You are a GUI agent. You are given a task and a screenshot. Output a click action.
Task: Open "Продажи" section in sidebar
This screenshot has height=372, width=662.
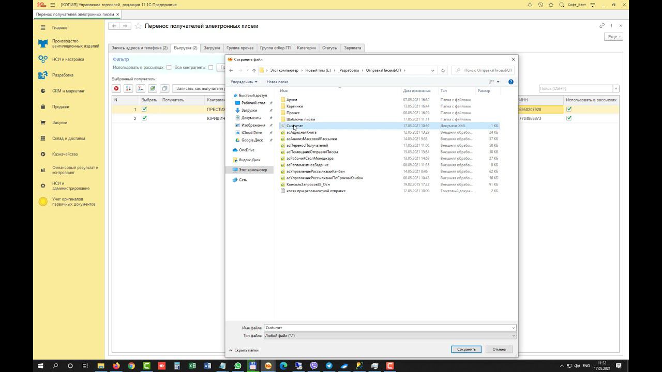point(61,107)
